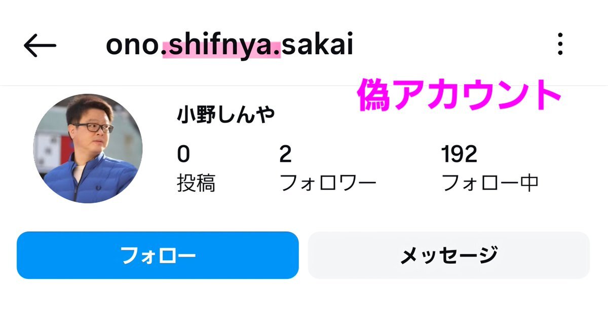Click the following count 192
The image size is (608, 318).
click(x=459, y=154)
